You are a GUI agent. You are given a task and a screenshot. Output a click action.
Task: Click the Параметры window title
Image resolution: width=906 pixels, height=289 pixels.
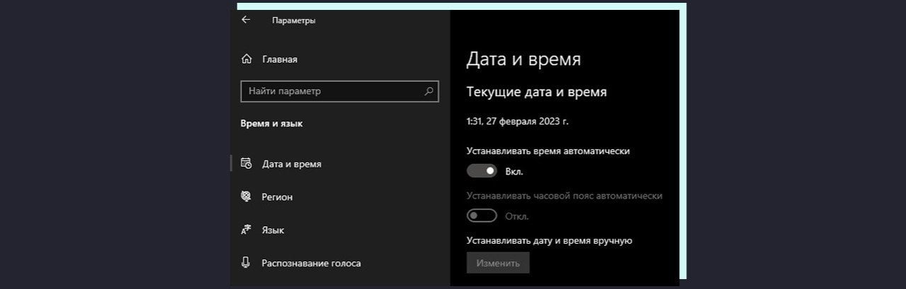point(294,20)
